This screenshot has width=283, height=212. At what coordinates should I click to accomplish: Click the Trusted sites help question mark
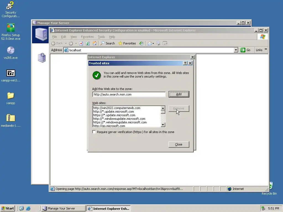point(185,63)
